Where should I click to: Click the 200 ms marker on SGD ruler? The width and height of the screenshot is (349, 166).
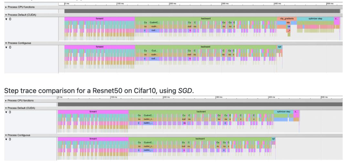(x=166, y=97)
